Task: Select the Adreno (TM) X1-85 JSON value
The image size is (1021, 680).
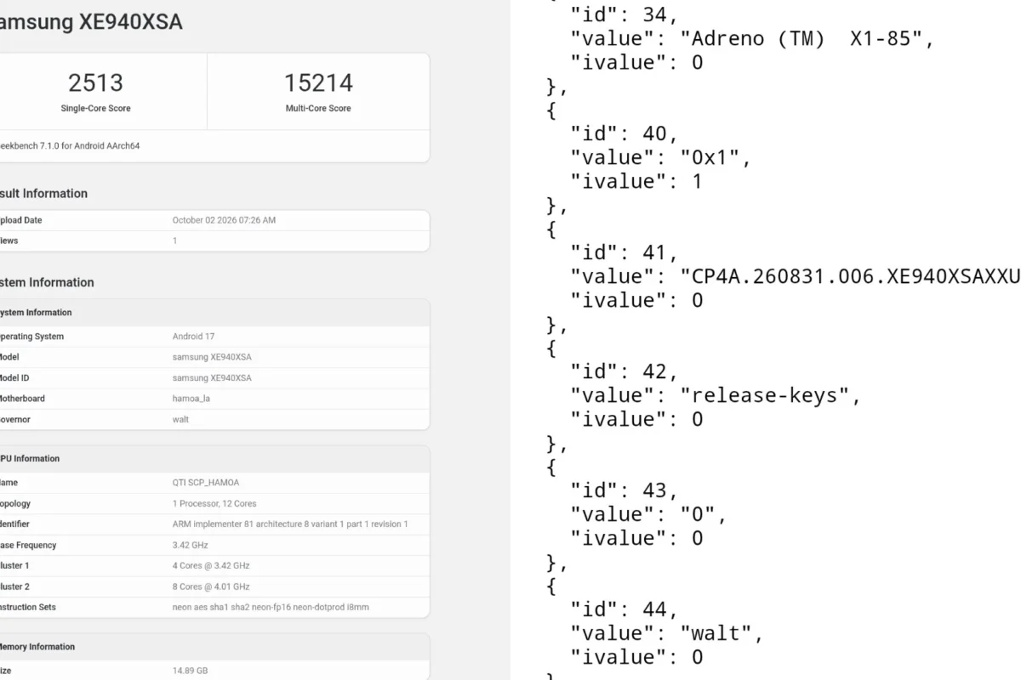Action: point(807,39)
